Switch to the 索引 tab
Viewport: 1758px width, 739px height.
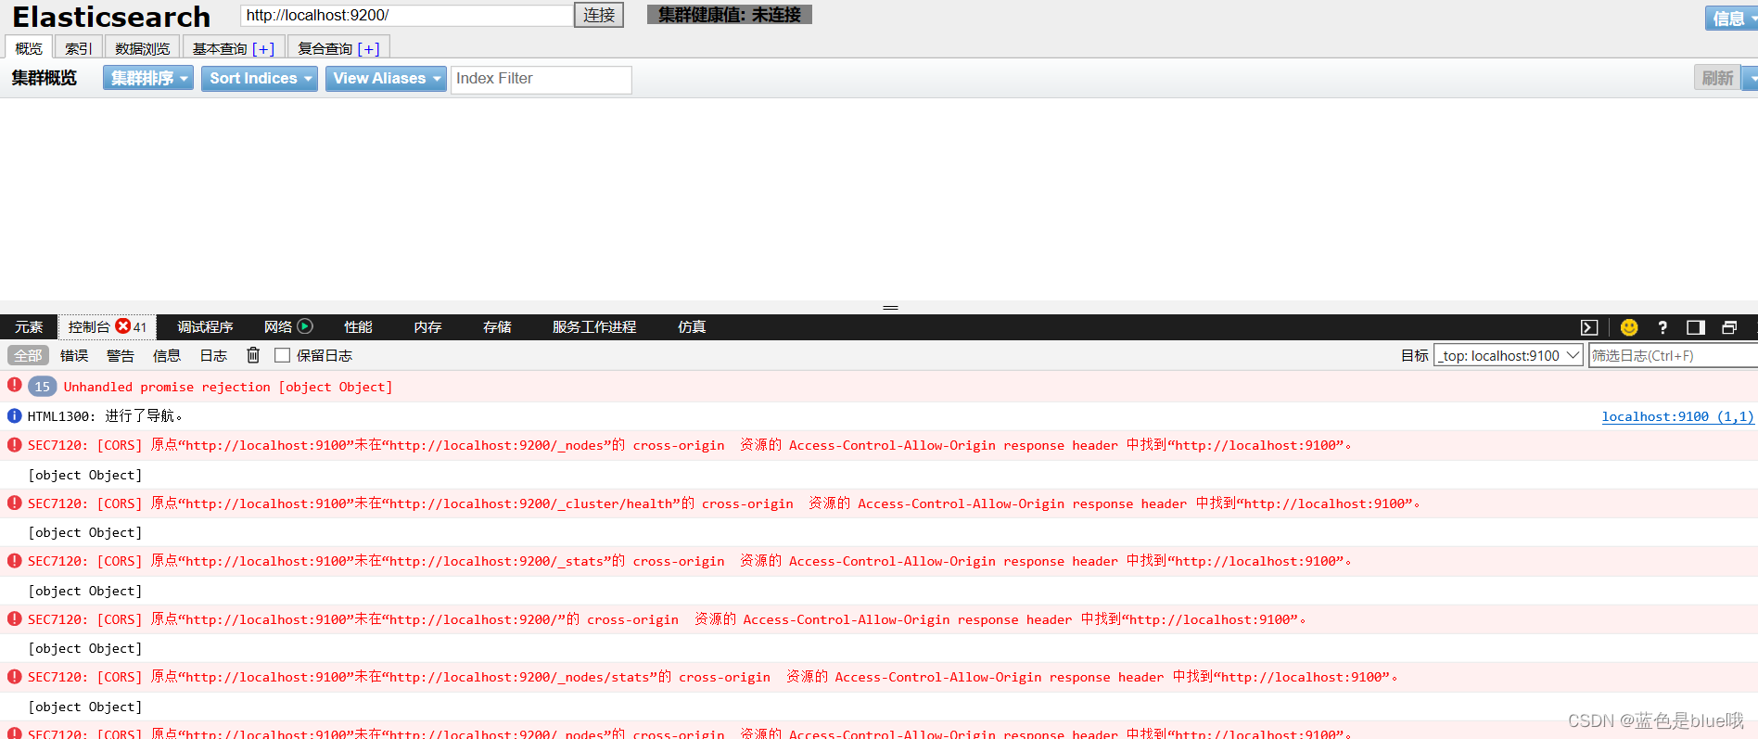point(78,48)
